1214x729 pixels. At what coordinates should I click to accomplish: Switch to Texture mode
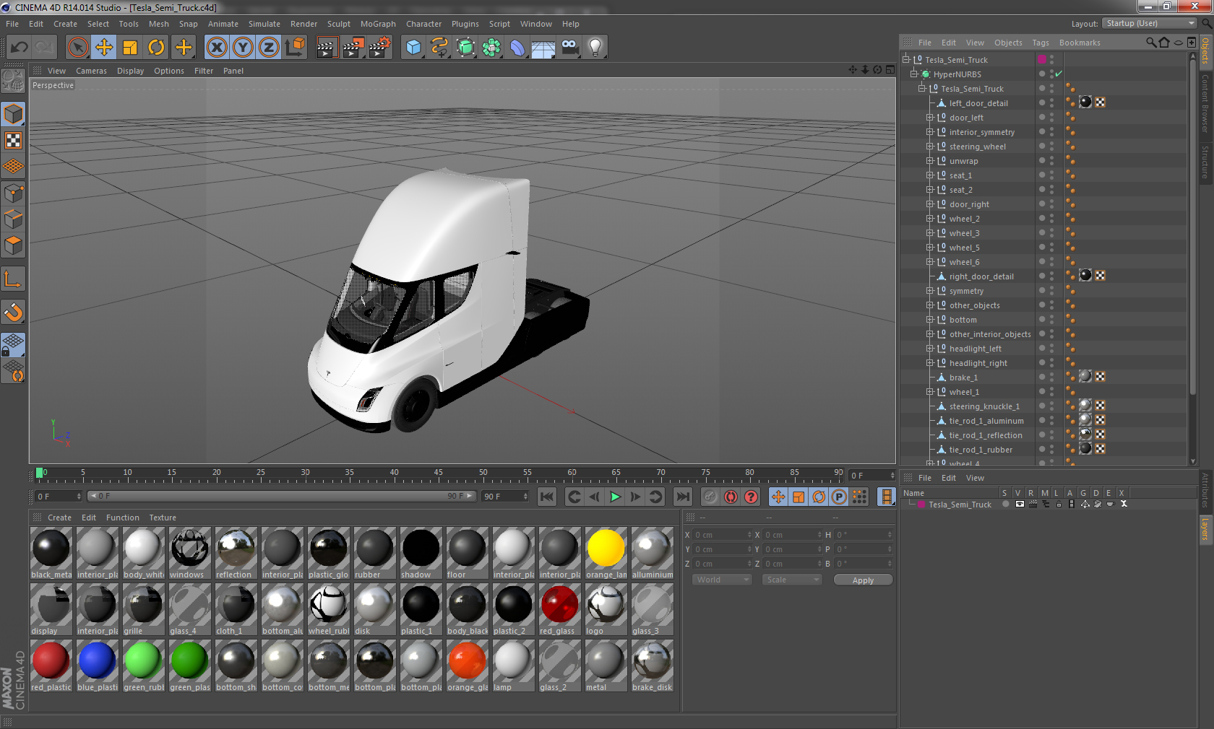pos(13,140)
